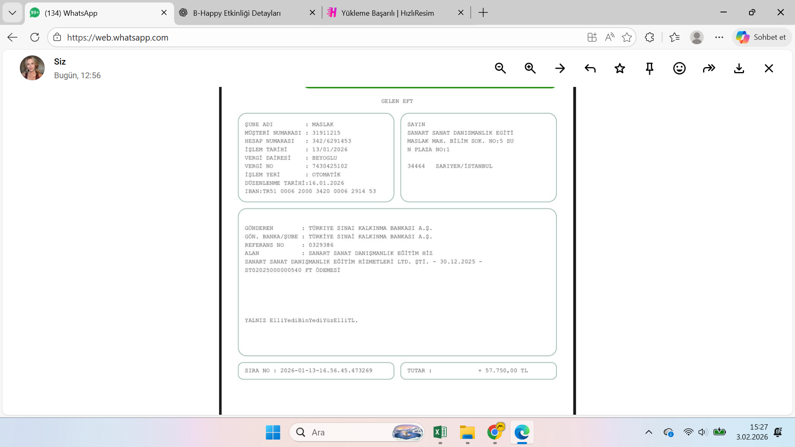Open the sender's profile picture

[32, 68]
